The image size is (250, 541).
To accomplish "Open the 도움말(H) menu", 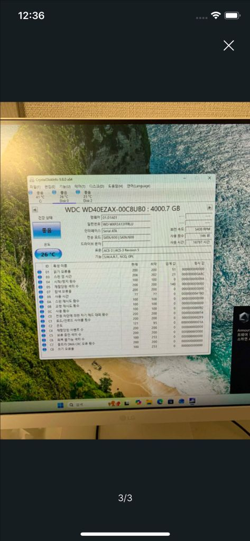I will click(x=115, y=186).
